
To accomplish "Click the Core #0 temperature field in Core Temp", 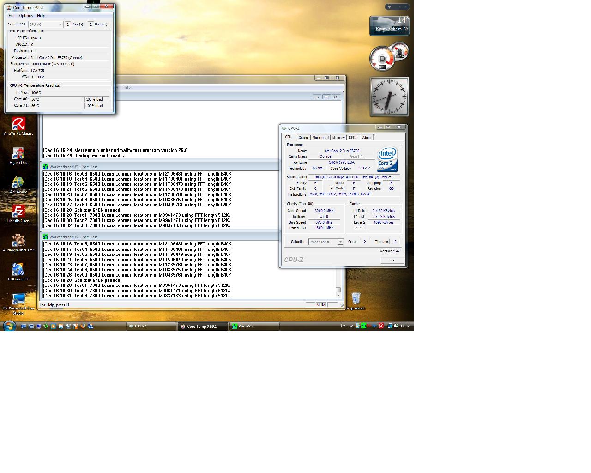I will click(57, 99).
